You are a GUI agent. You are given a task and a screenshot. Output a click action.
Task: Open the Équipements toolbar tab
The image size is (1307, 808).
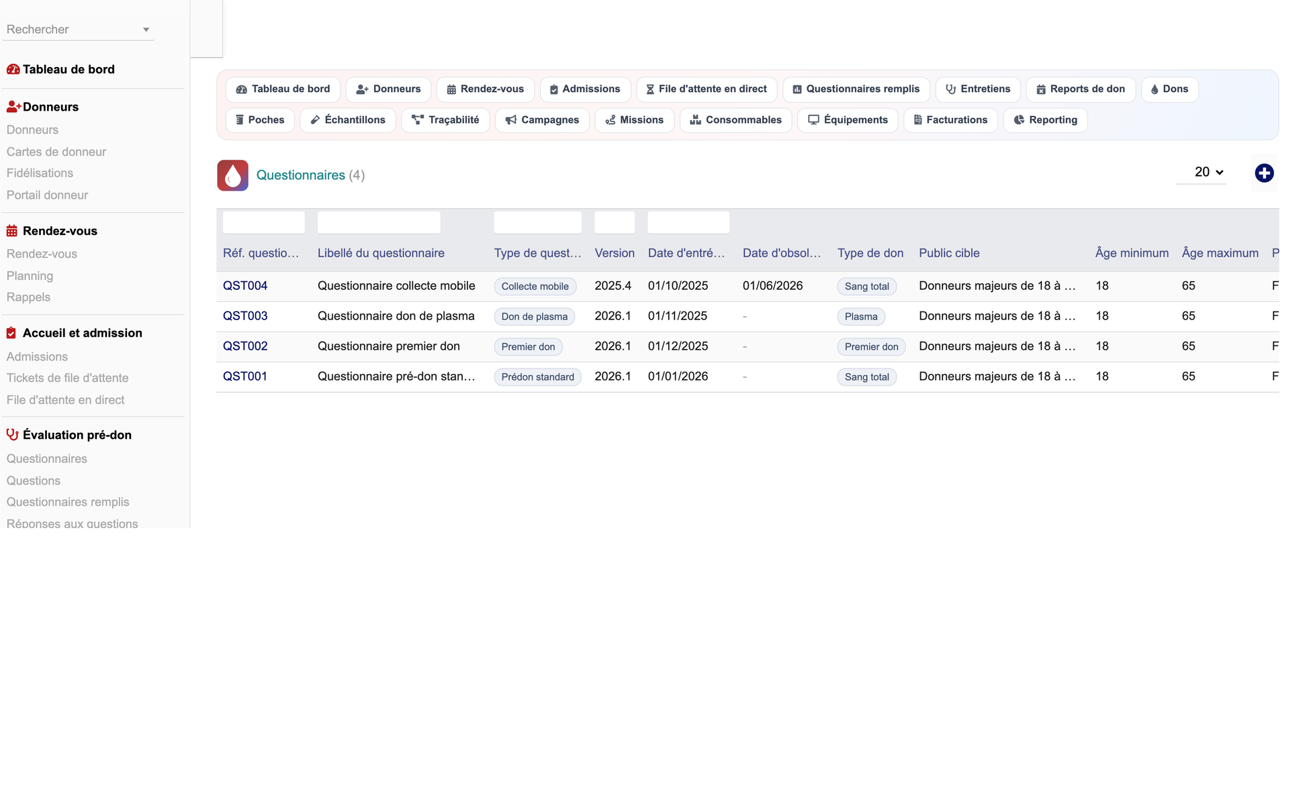click(848, 120)
